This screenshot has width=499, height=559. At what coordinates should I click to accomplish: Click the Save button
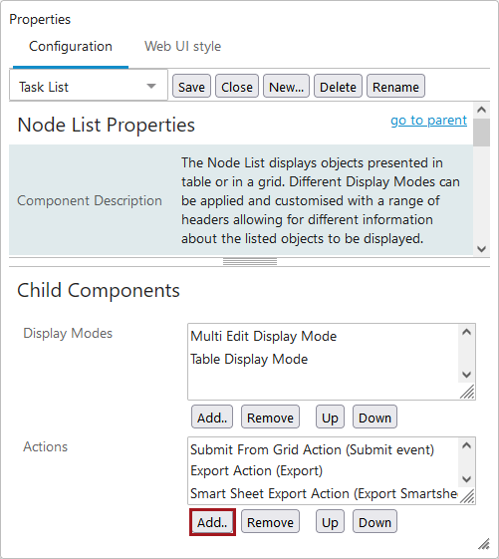coord(191,86)
